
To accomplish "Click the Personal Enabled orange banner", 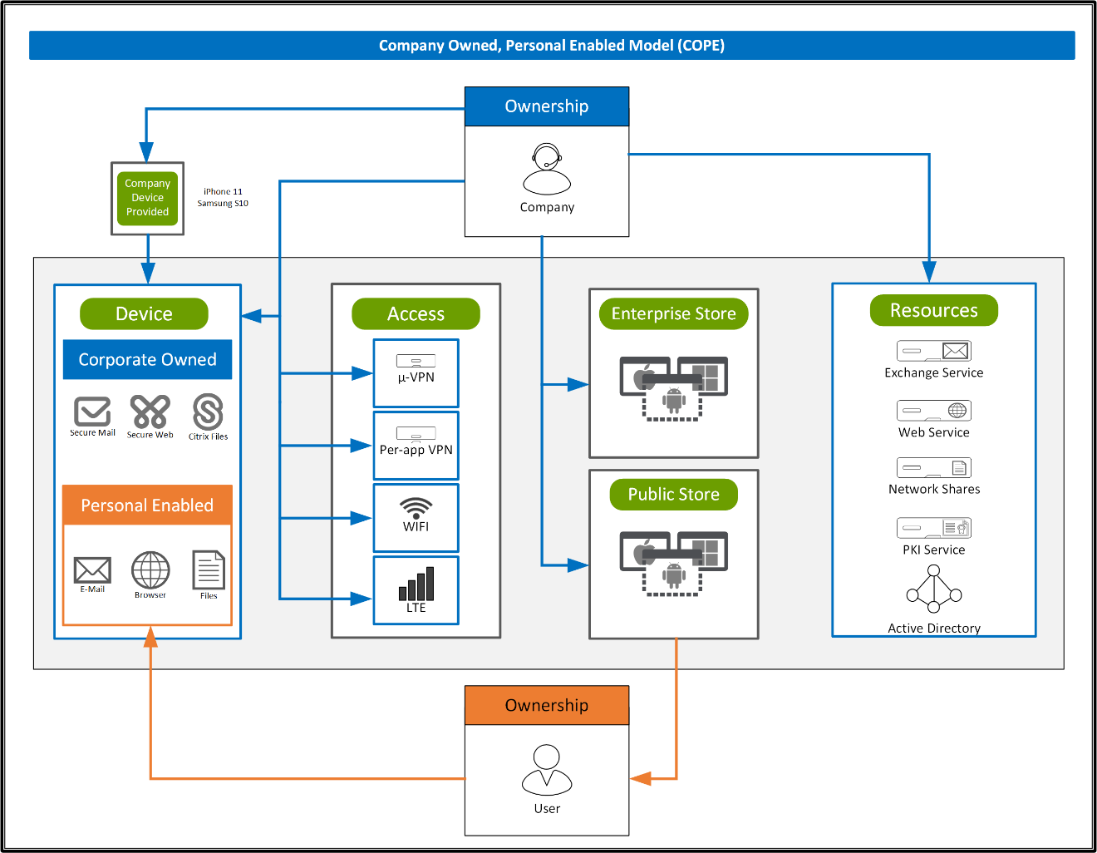I will 148,505.
